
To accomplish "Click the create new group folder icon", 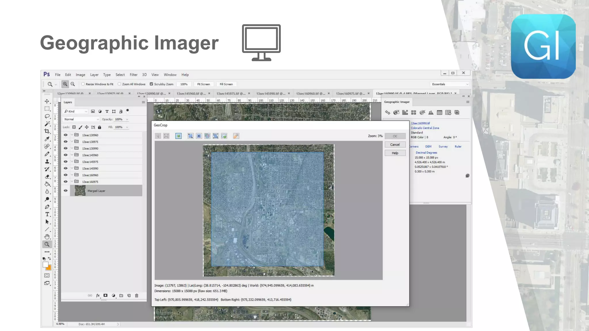I will tap(121, 295).
